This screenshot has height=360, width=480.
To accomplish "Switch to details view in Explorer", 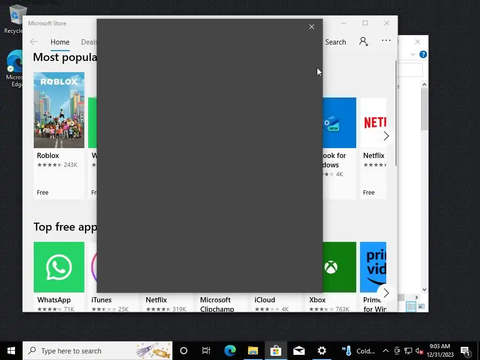I will 412,307.
